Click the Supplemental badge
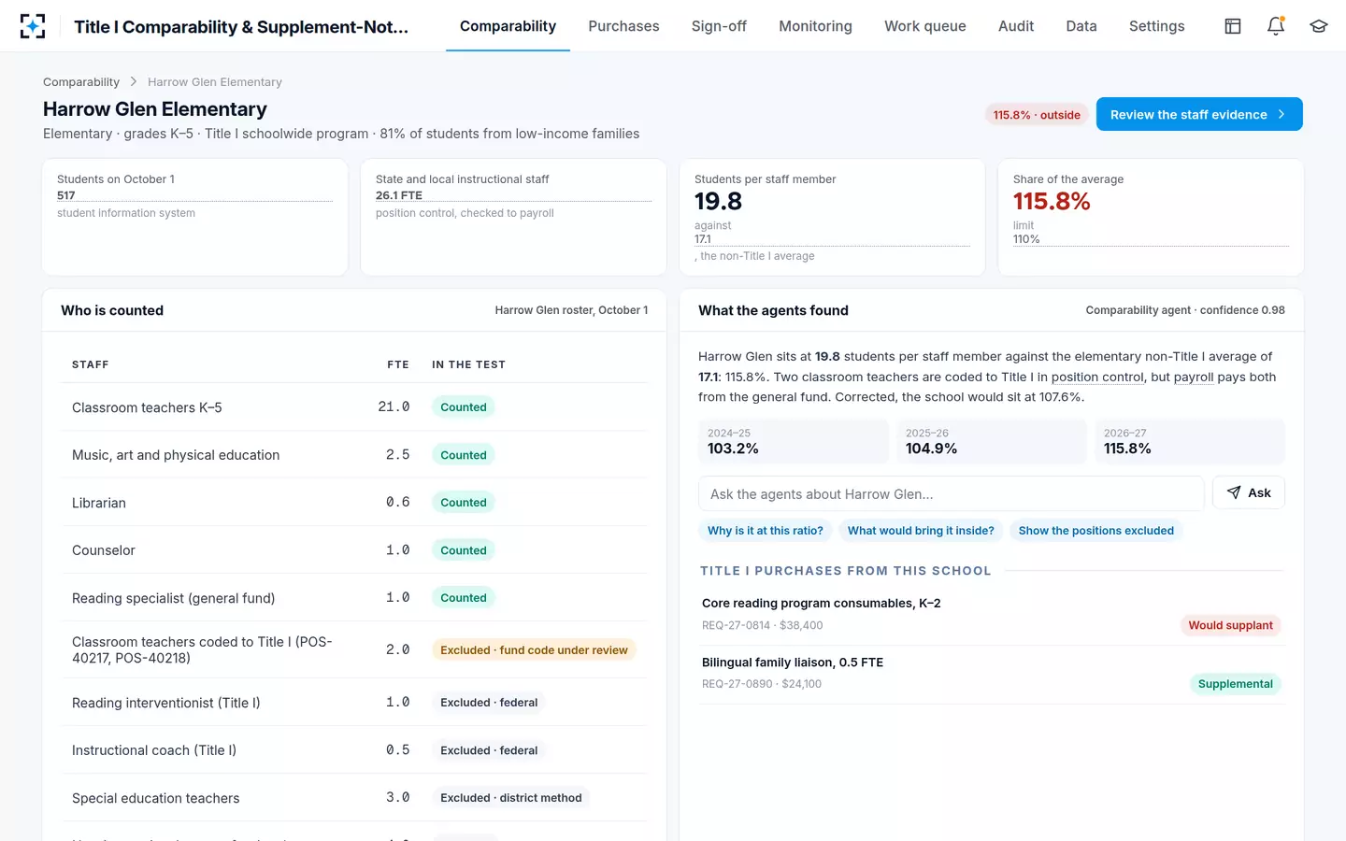This screenshot has height=841, width=1346. click(1235, 684)
